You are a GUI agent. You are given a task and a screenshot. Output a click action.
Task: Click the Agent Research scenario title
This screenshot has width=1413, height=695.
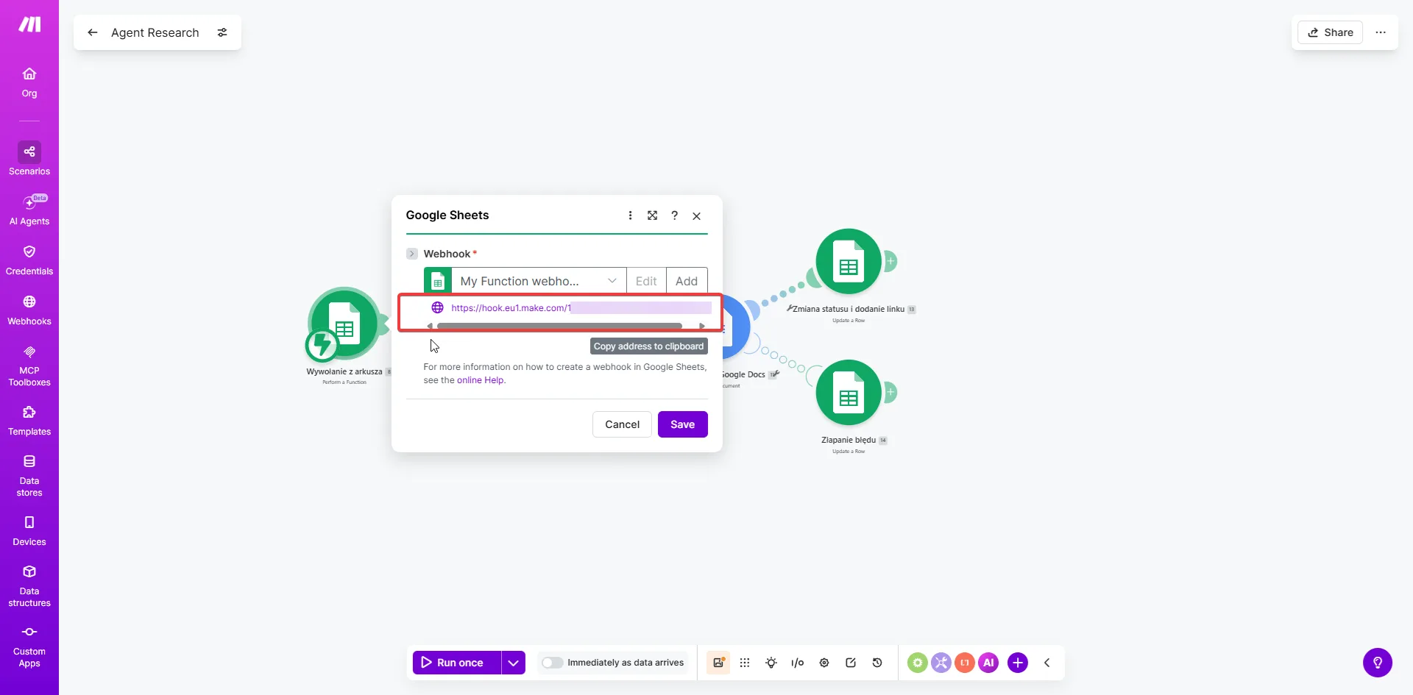tap(155, 32)
